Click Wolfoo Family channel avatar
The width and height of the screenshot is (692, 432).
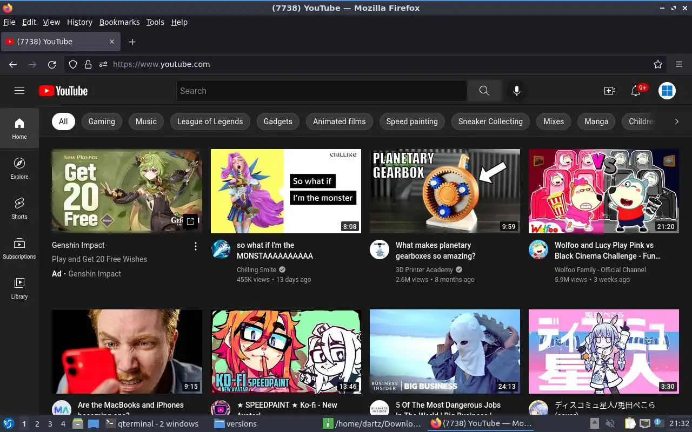(538, 249)
